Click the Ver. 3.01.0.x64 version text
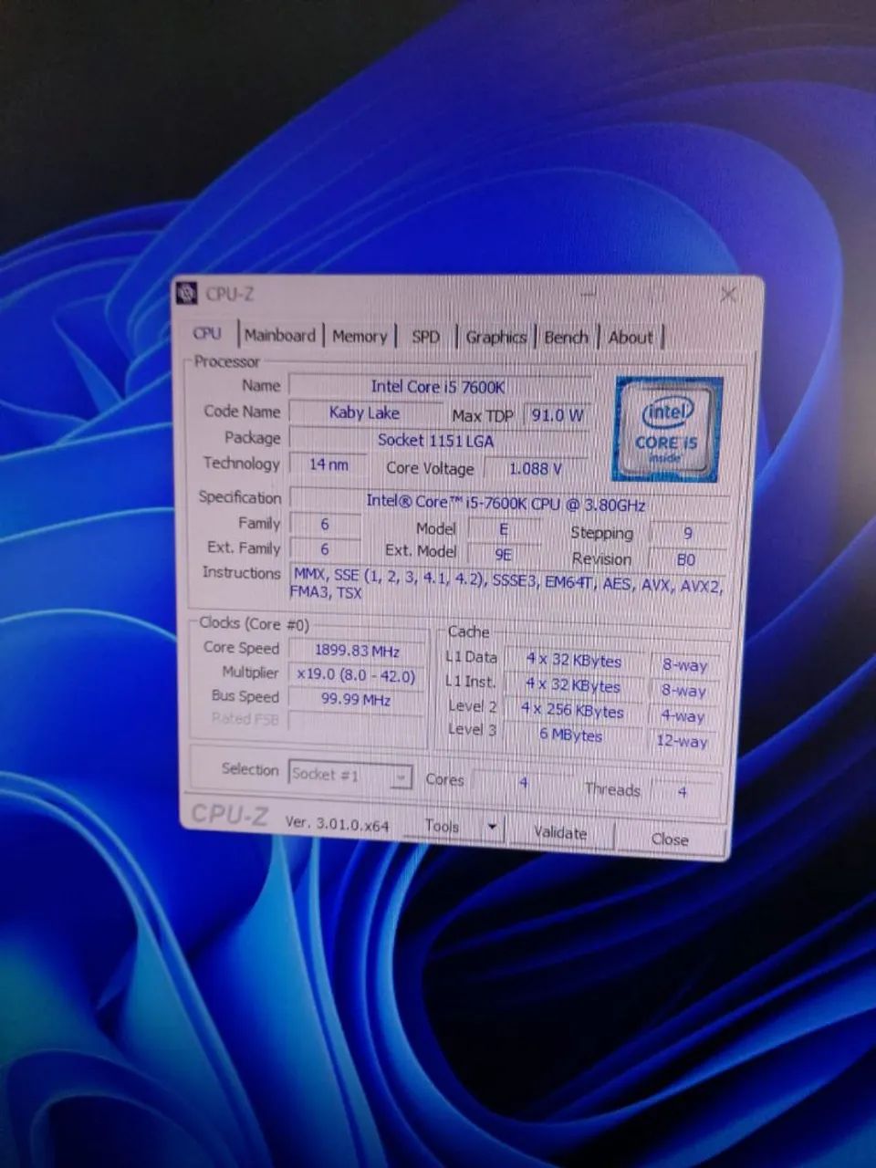Screen dimensions: 876x1168 (x=337, y=822)
